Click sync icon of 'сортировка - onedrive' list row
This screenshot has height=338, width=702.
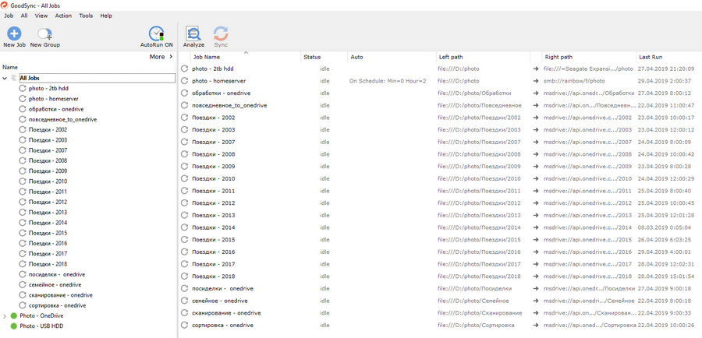(x=184, y=325)
